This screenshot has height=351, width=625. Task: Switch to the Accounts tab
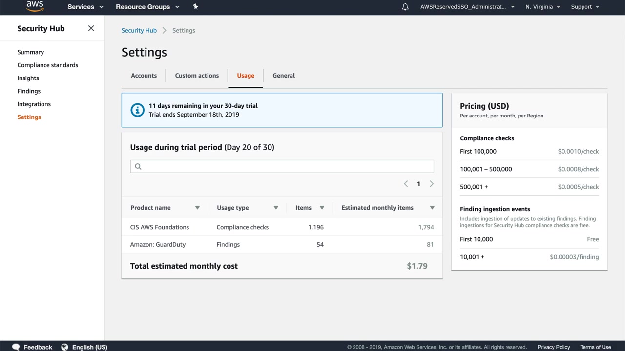pos(144,76)
